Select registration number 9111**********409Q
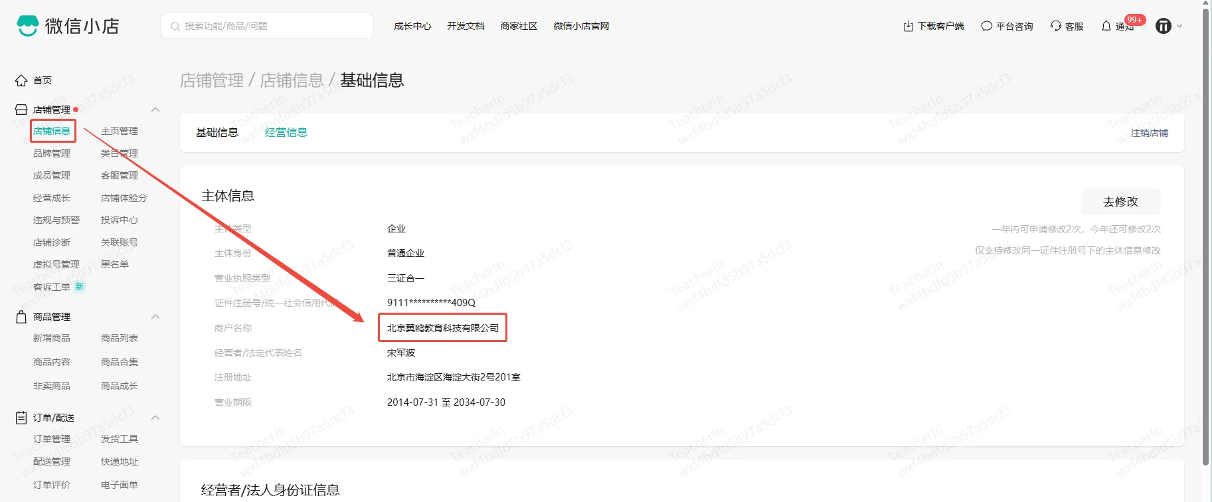1212x502 pixels. 431,303
